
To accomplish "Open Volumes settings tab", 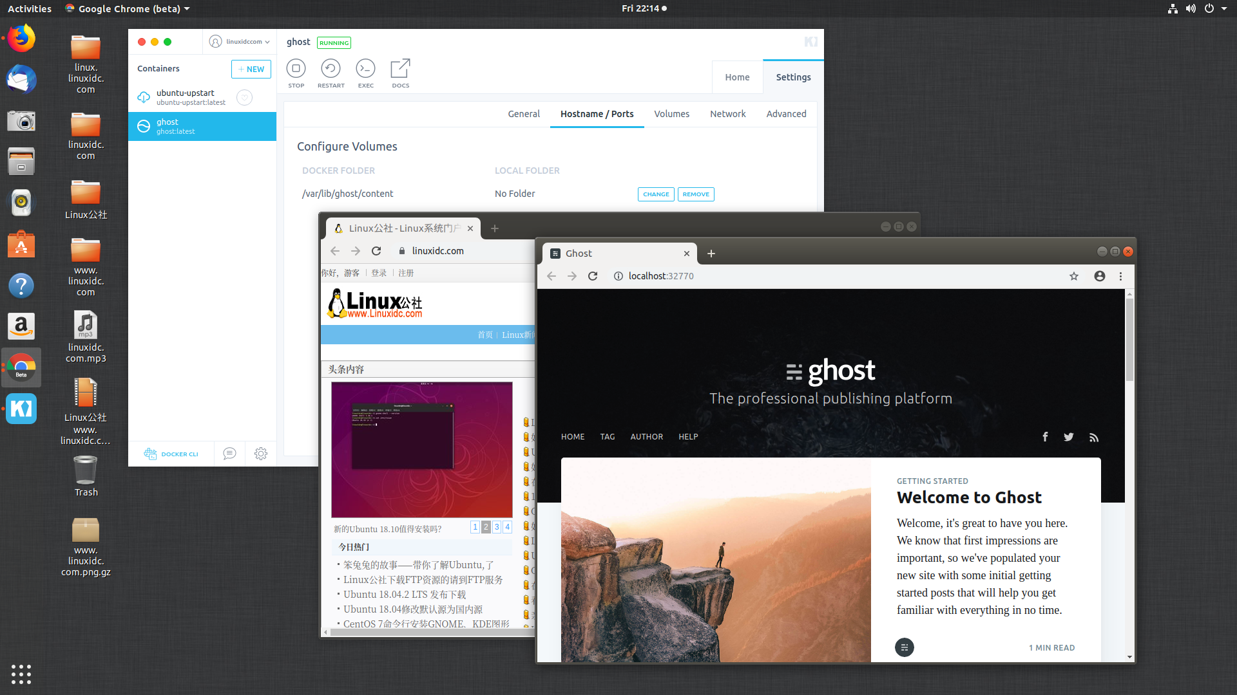I will [x=671, y=114].
